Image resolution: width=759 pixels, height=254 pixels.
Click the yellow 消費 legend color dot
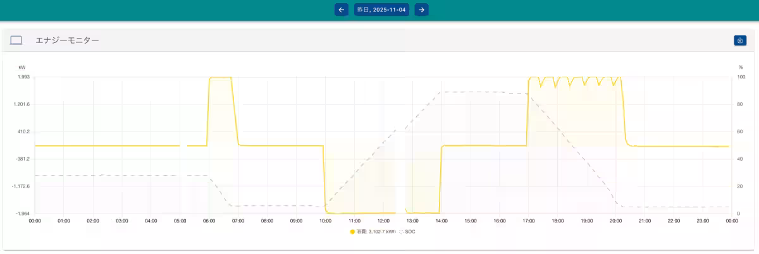point(352,232)
